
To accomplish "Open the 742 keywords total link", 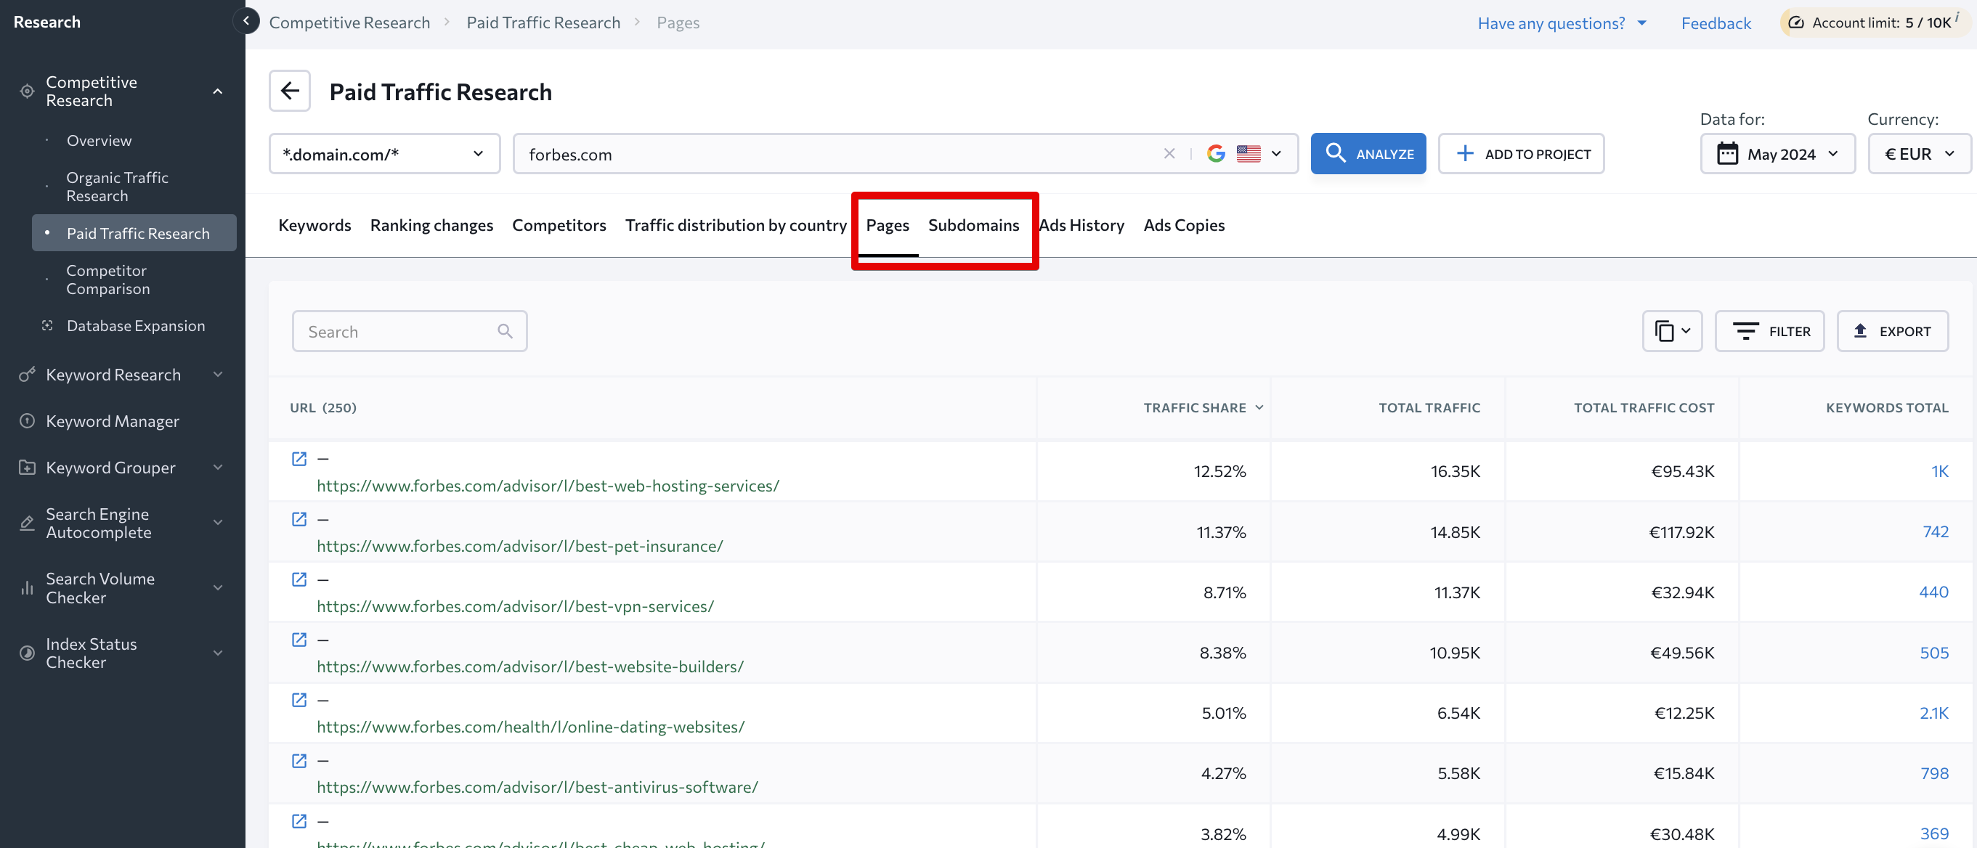I will click(1935, 531).
